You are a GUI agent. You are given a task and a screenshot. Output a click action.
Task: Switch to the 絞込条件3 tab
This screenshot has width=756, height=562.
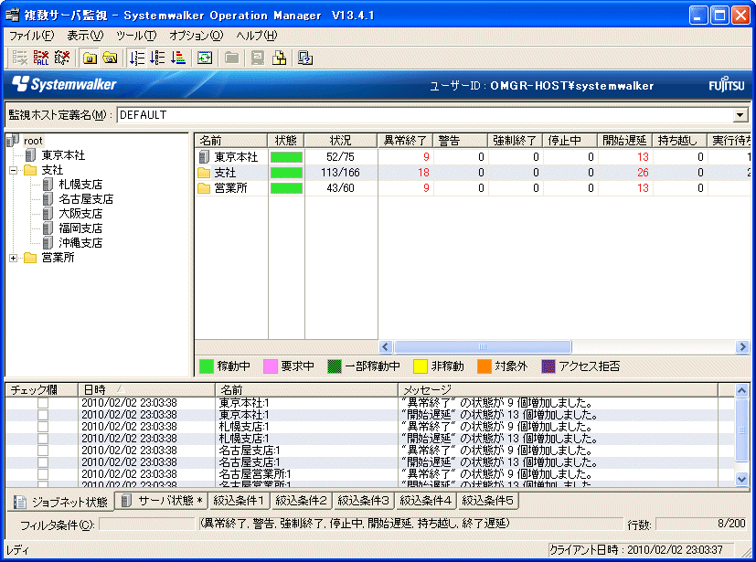(363, 501)
